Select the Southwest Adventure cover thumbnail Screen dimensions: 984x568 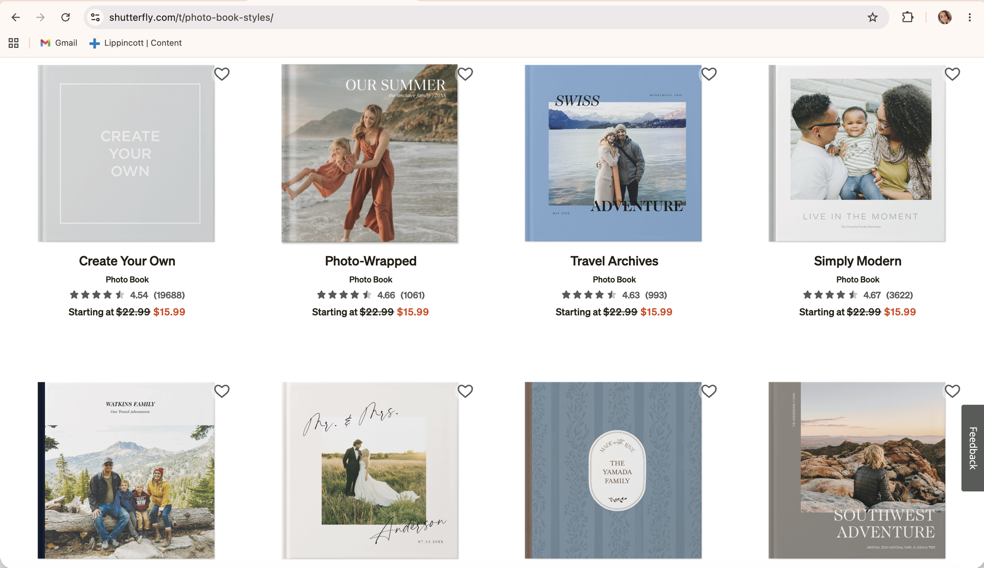(x=857, y=470)
